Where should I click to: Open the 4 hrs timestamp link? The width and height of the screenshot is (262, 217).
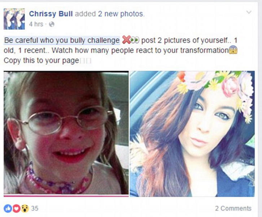36,24
